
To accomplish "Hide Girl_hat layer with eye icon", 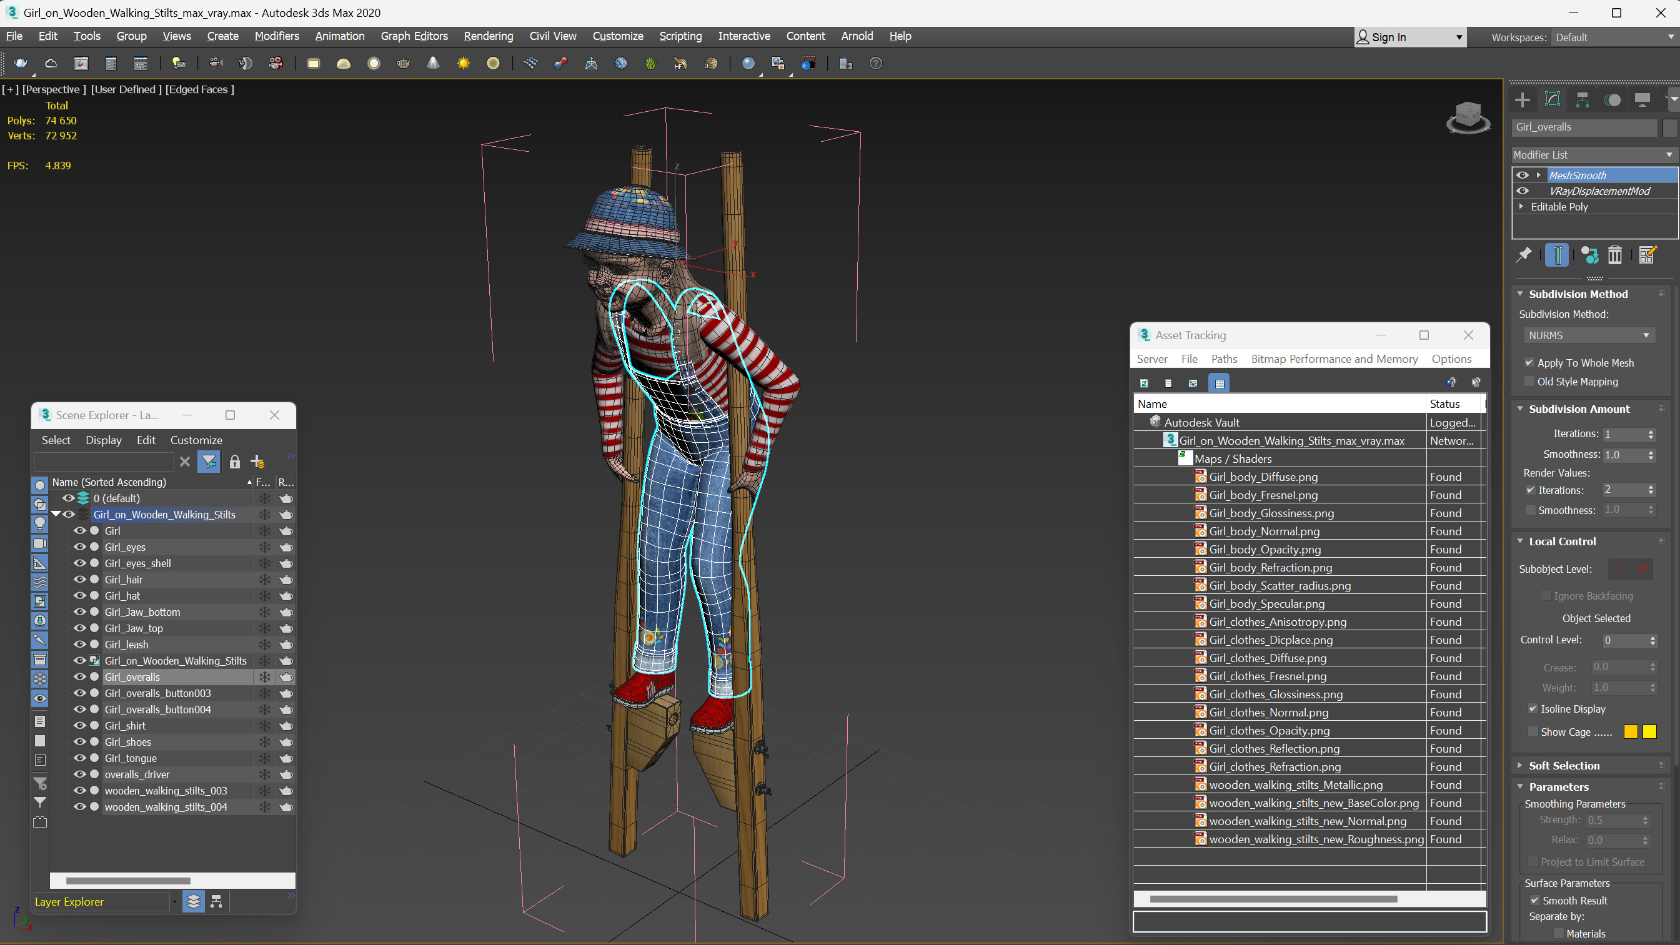I will pos(79,595).
